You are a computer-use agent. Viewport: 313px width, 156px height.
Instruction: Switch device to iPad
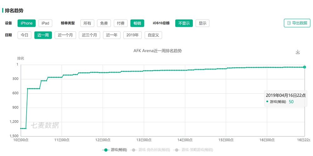pos(45,23)
